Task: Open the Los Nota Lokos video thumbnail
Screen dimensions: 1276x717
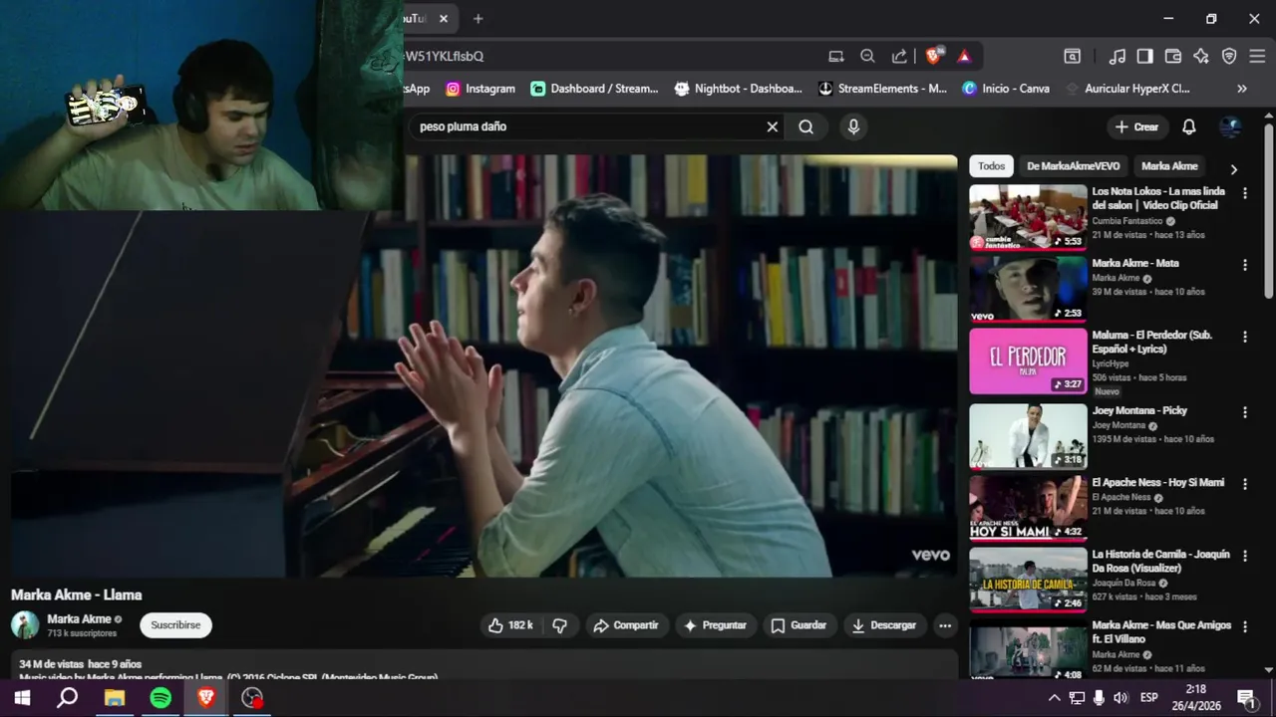Action: point(1028,216)
